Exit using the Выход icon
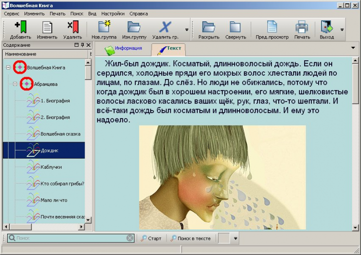The width and height of the screenshot is (361, 255). pyautogui.click(x=327, y=27)
